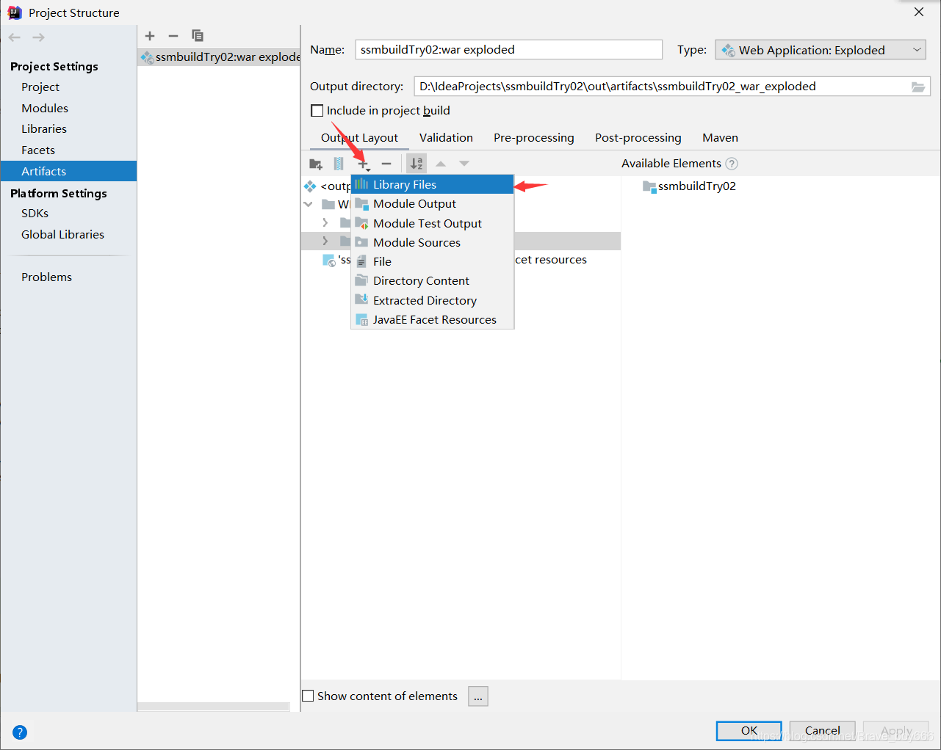
Task: Switch to the Maven tab
Action: [x=720, y=138]
